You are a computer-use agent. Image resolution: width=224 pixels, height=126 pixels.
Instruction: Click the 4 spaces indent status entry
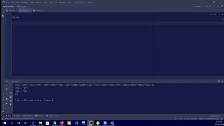[x=194, y=119]
